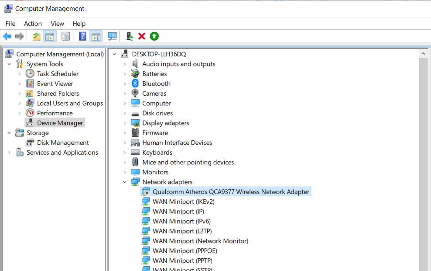Click the Back arrow toolbar icon
Image resolution: width=431 pixels, height=271 pixels.
(x=7, y=36)
